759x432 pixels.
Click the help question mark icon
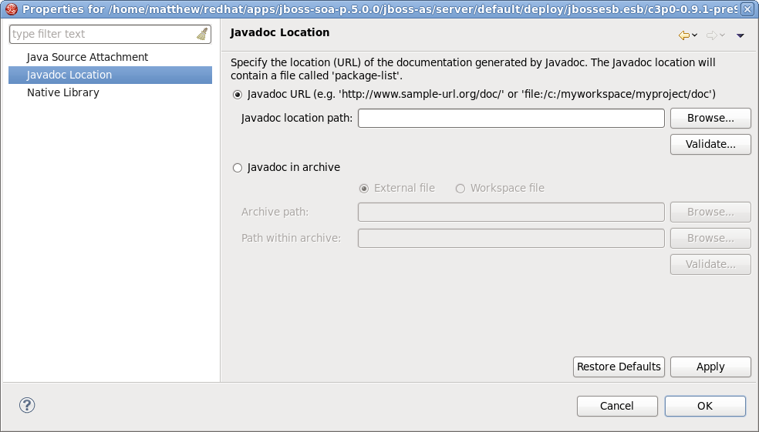click(x=27, y=405)
